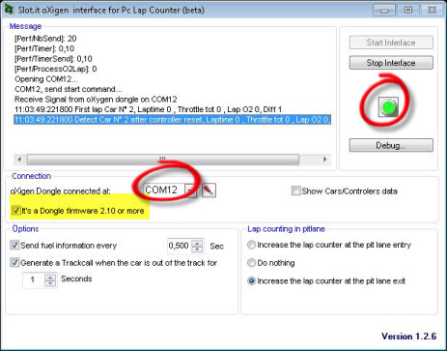Minimize the oXigen interface window

point(384,10)
